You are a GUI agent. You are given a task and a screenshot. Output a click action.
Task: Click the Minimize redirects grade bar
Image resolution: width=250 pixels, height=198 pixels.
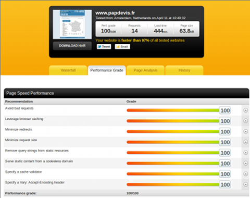173,132
